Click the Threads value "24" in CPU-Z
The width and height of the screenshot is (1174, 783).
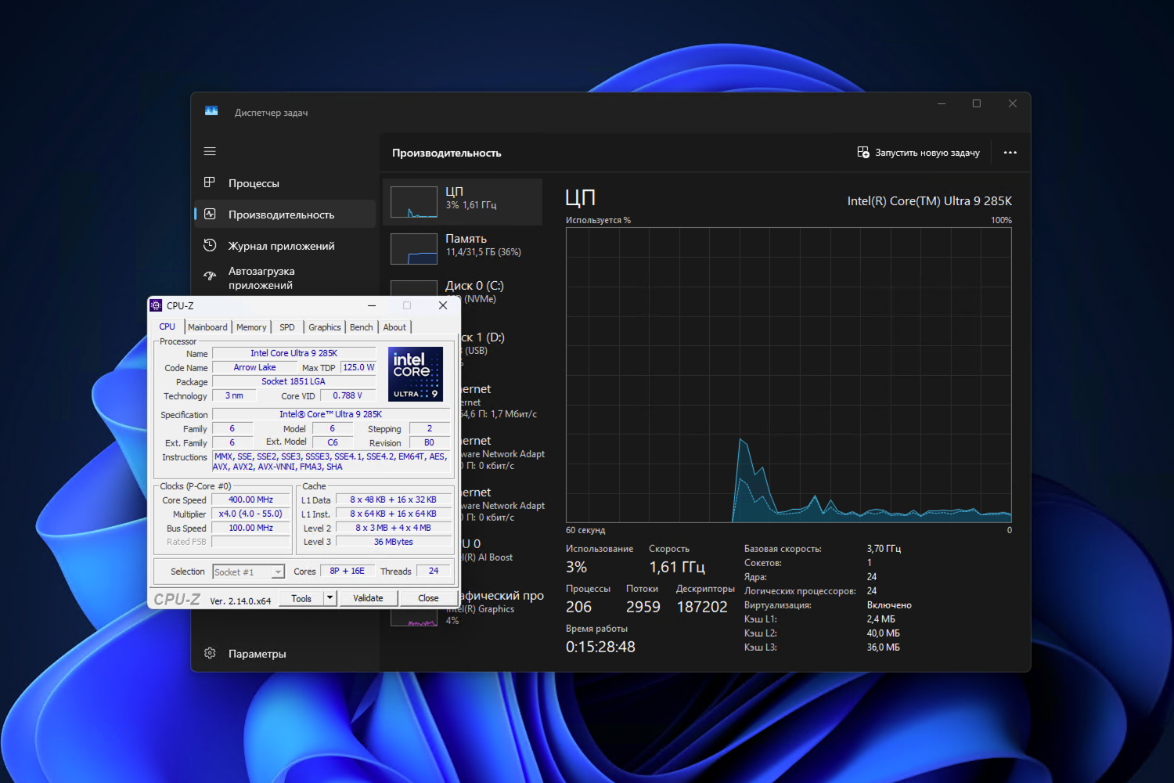pos(434,571)
